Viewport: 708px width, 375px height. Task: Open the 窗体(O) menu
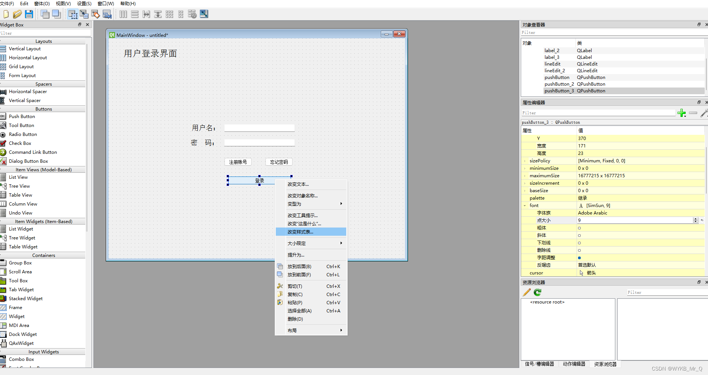pyautogui.click(x=42, y=3)
